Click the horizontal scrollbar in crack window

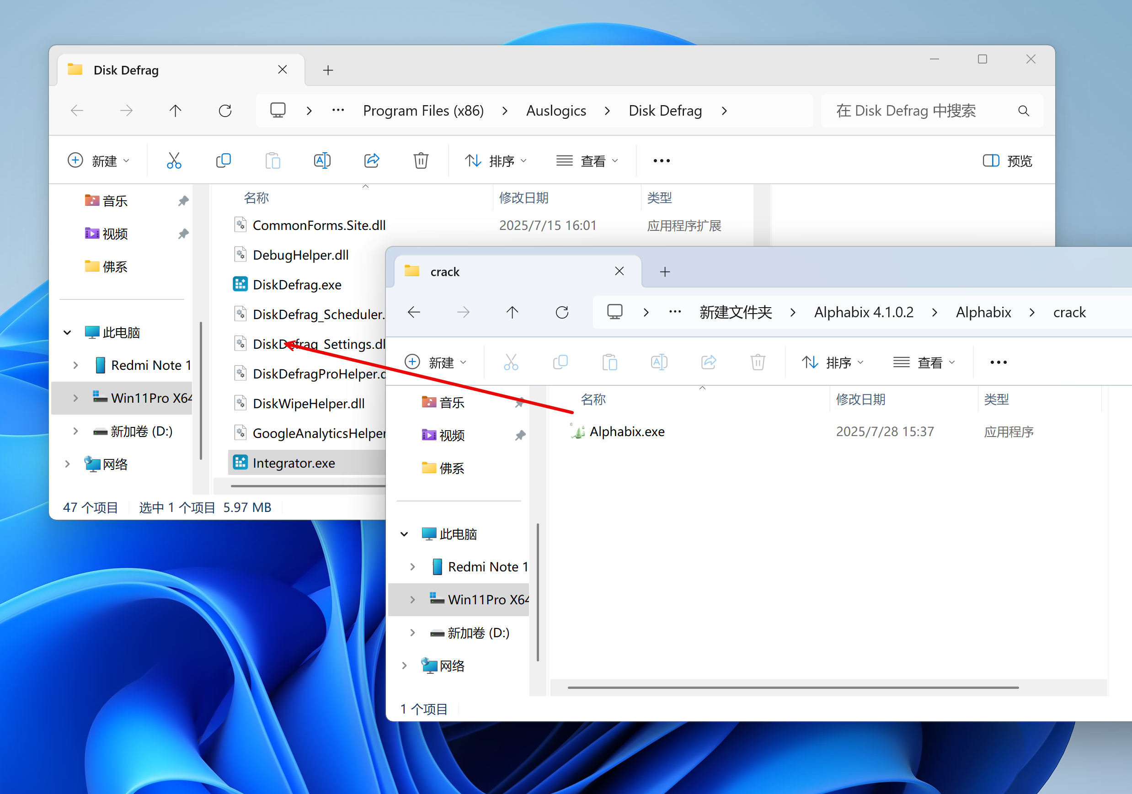point(793,687)
